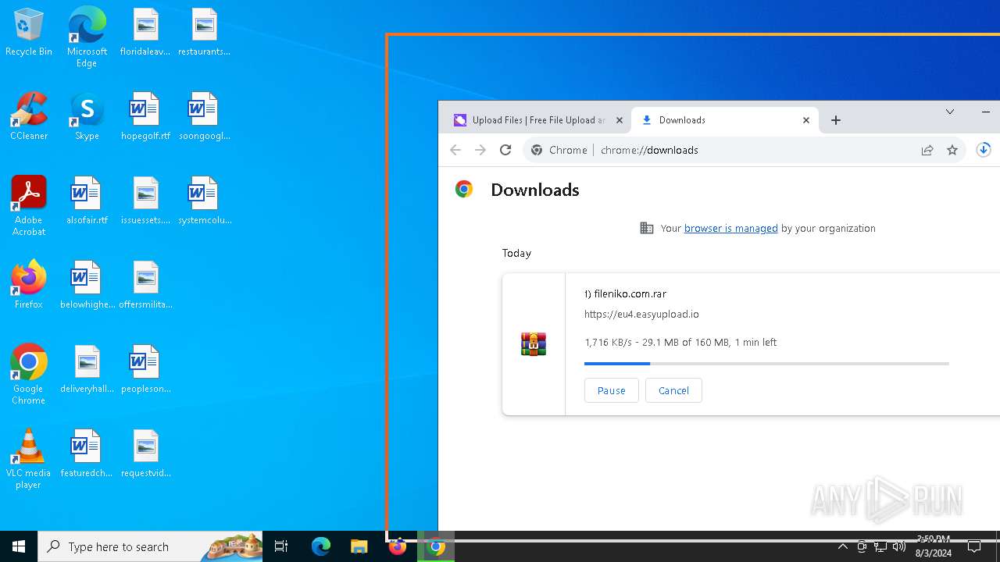Pause the fileniko.com.rar download
The width and height of the screenshot is (1000, 562).
coord(611,390)
